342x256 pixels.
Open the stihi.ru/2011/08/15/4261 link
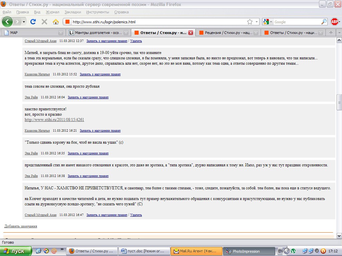click(x=54, y=120)
